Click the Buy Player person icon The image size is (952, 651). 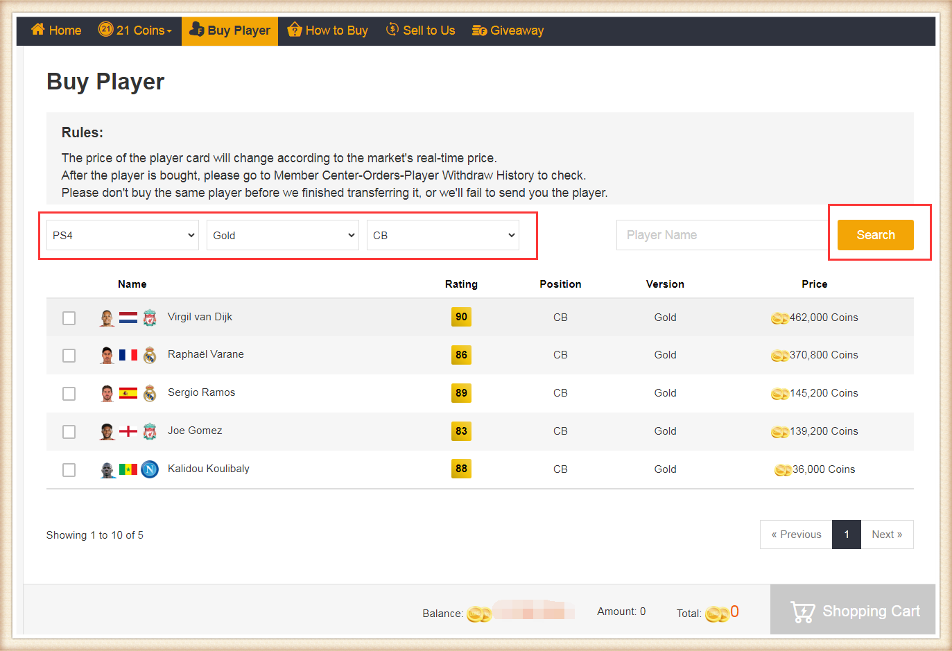pyautogui.click(x=197, y=29)
